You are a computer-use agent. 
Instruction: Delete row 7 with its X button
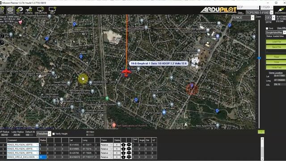(117, 157)
